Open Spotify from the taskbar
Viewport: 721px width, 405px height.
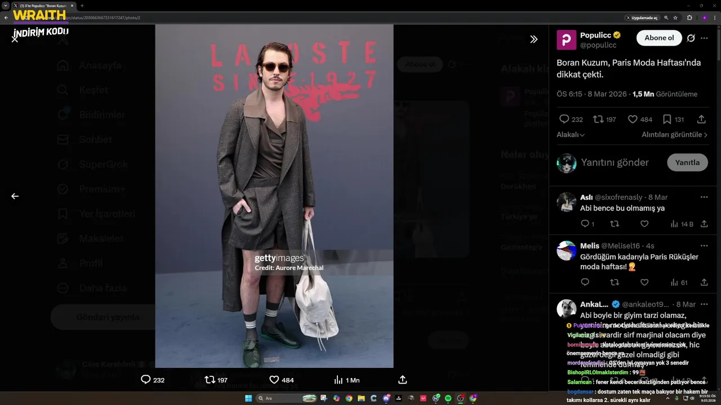coord(448,398)
